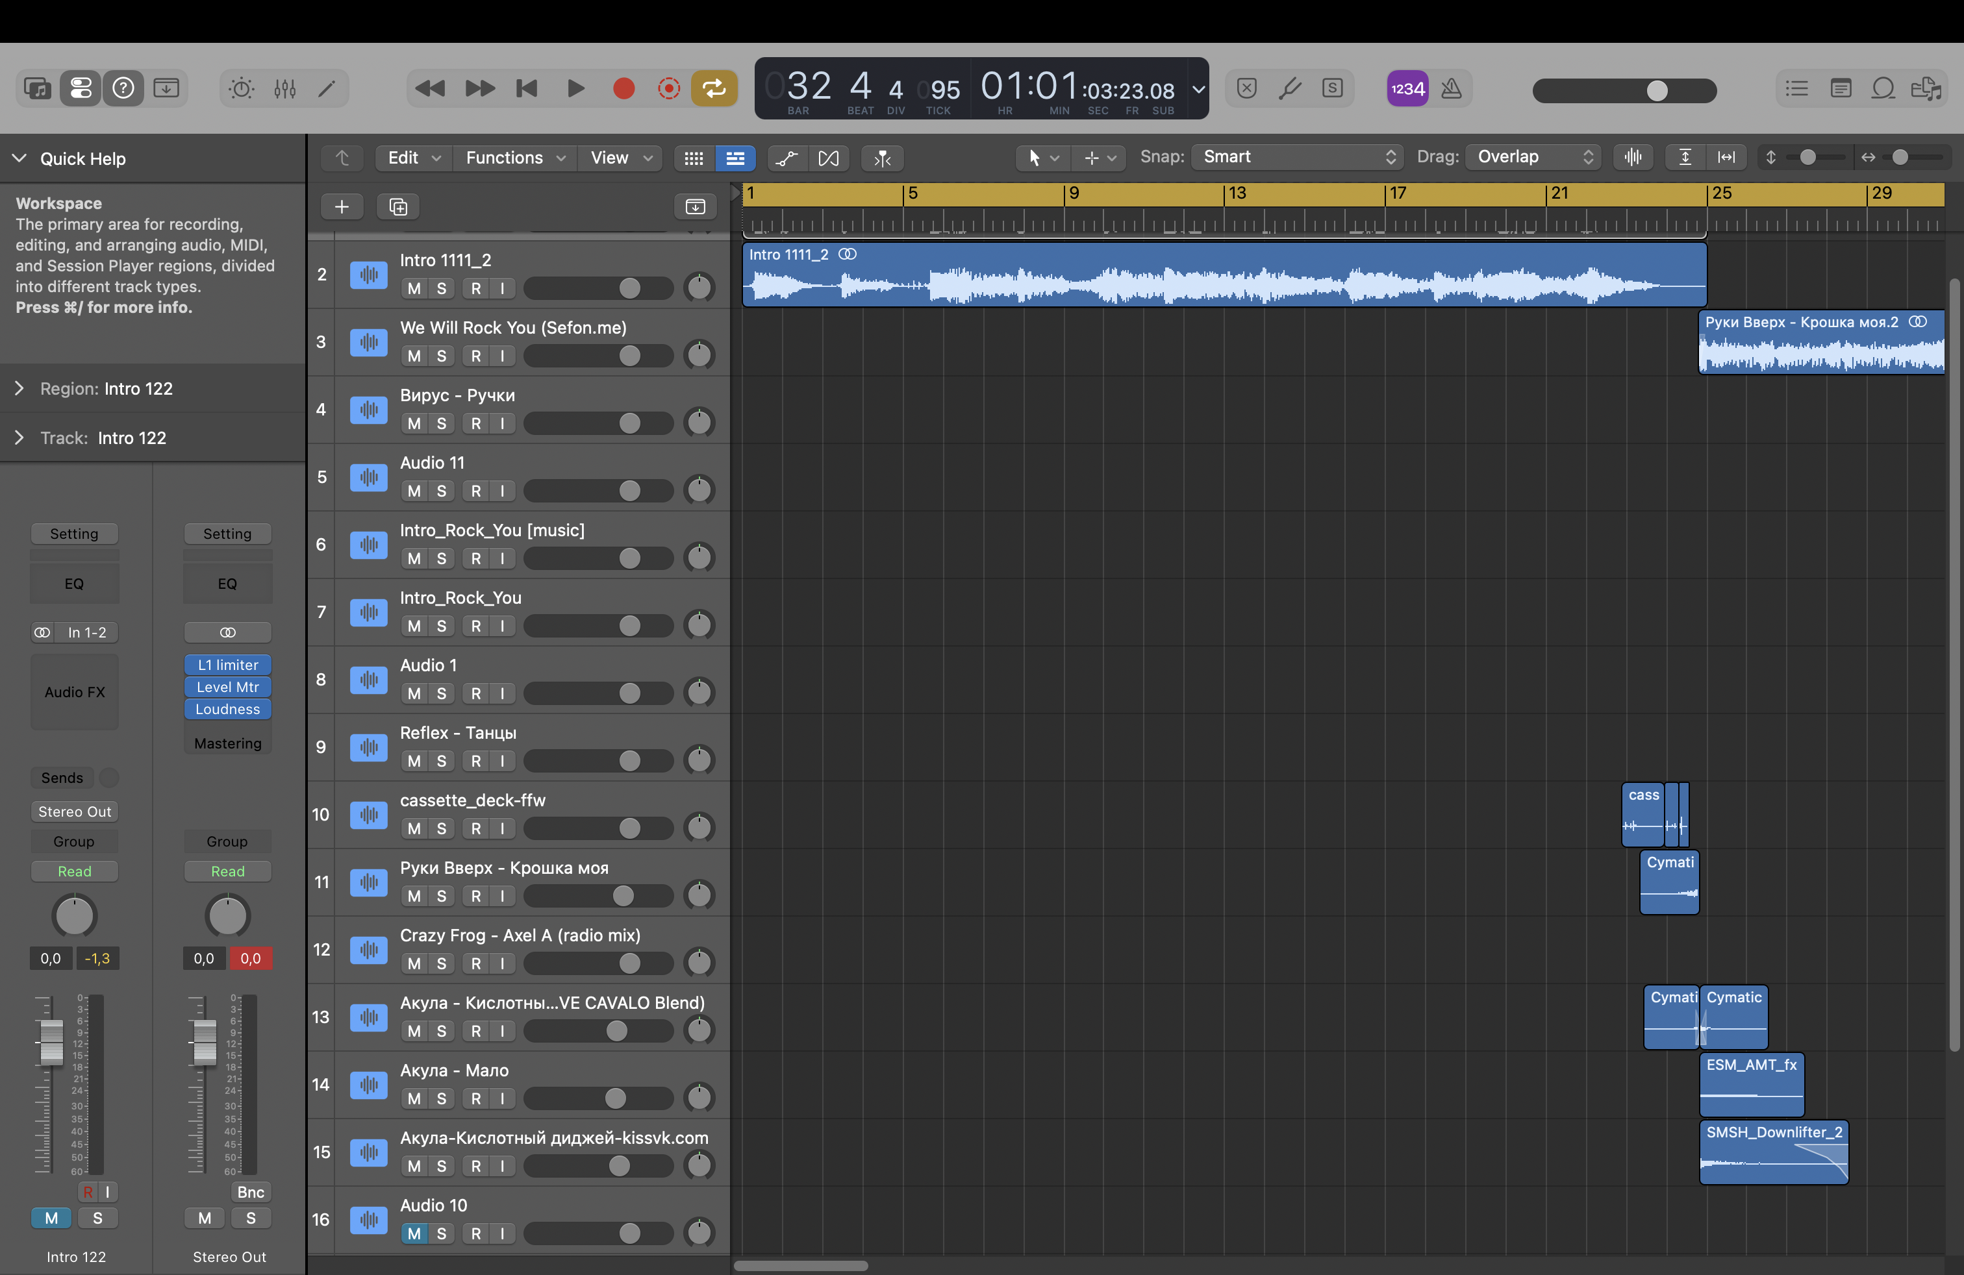Open the Note Pads icon
The width and height of the screenshot is (1964, 1275).
1840,88
